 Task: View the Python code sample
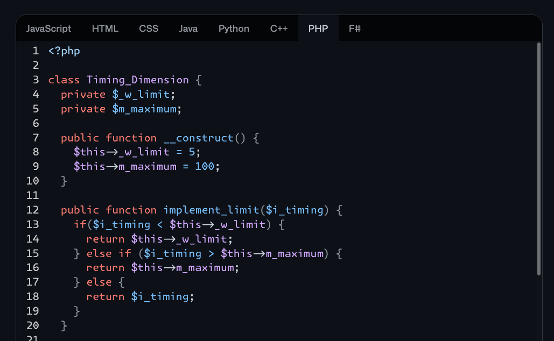[233, 29]
